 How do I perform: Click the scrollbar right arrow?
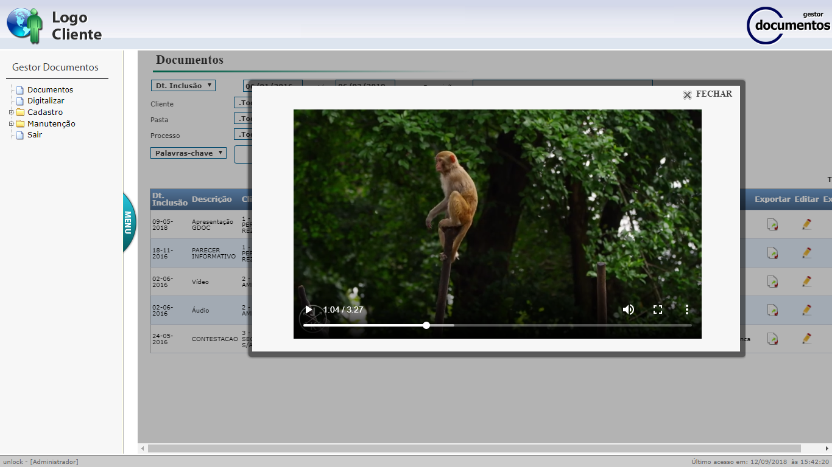tap(827, 449)
